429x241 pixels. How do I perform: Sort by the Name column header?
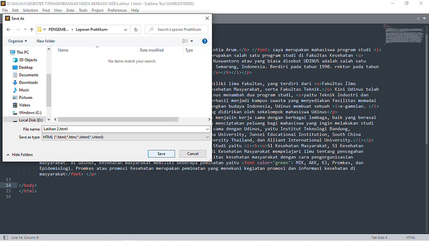63,50
